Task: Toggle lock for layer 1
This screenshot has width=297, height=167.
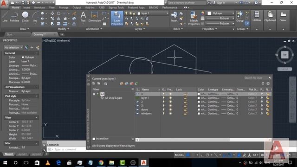Action: point(185,98)
